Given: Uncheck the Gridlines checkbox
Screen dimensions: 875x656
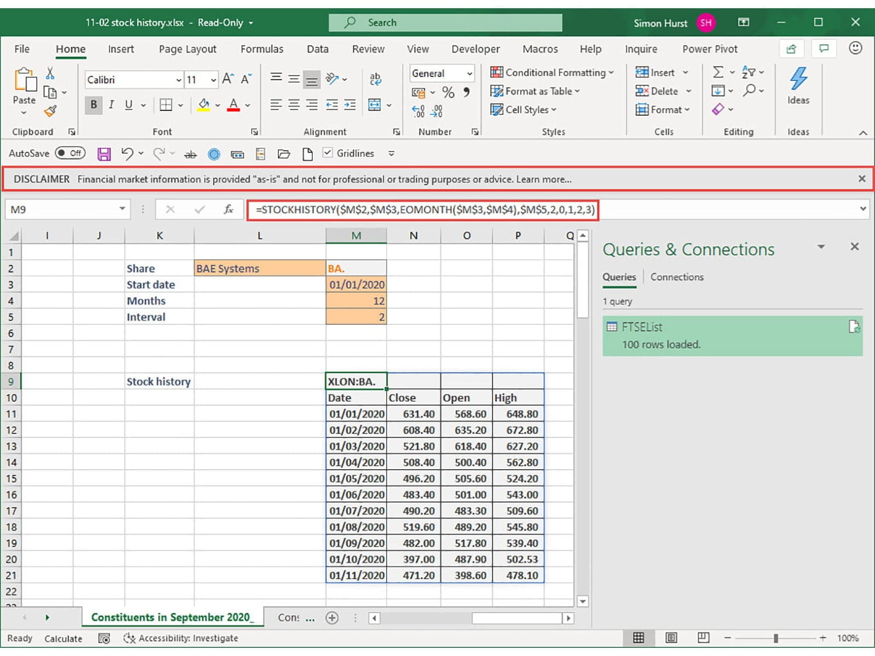Looking at the screenshot, I should point(328,153).
